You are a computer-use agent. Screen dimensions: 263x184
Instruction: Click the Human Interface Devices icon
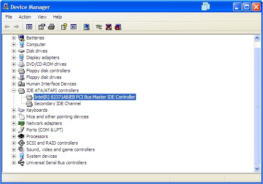(21, 84)
